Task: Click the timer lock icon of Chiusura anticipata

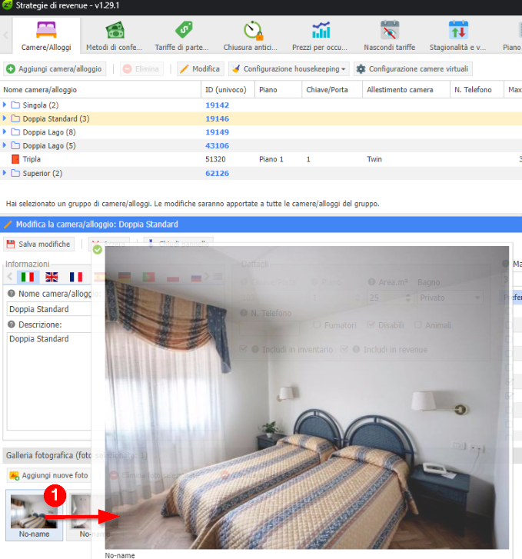Action: point(253,31)
